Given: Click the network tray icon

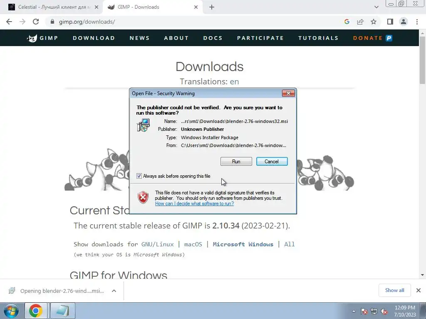Looking at the screenshot, I should [374, 311].
